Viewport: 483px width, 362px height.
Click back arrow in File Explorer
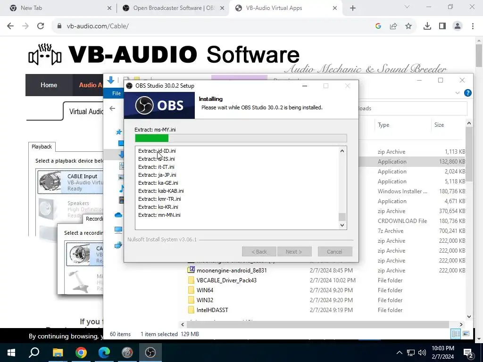[x=112, y=108]
